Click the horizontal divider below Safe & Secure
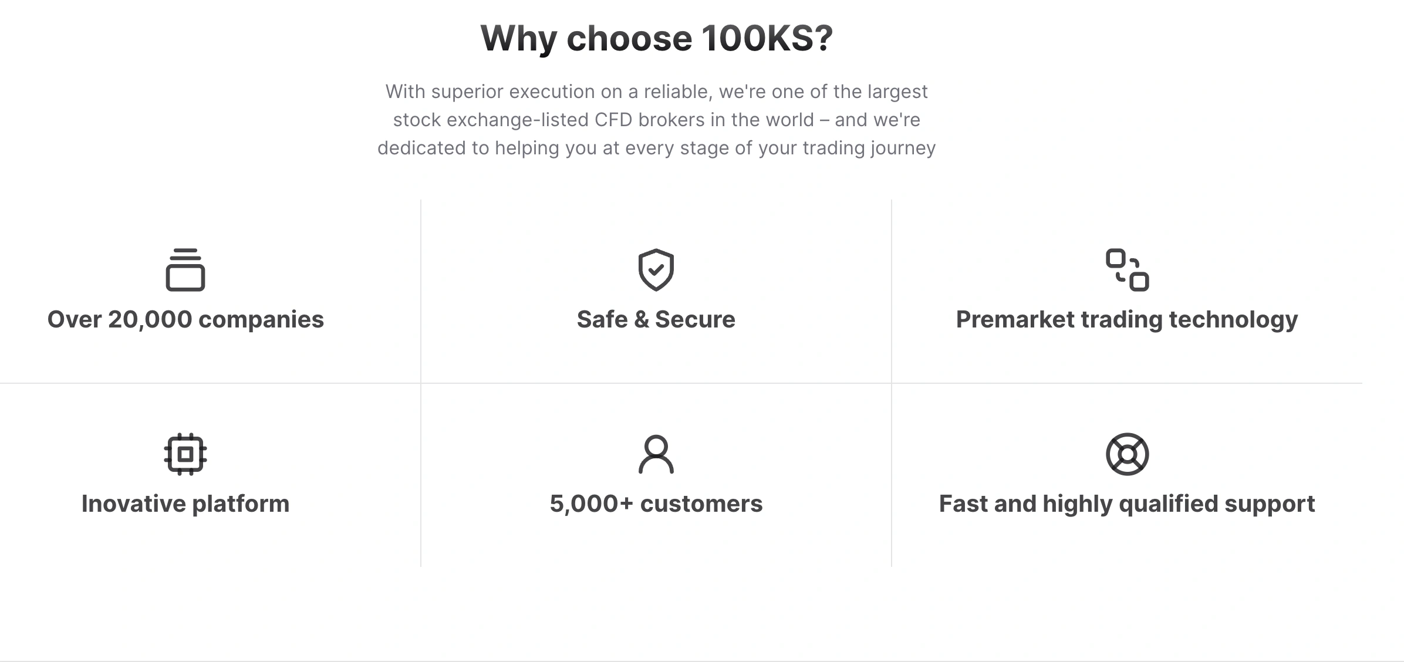The image size is (1404, 662). pos(656,383)
